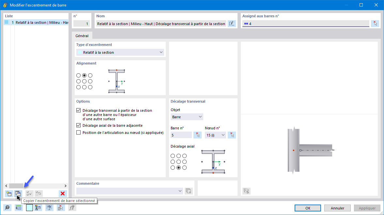Pick assigned members graphically via cursor icon
The image size is (384, 215).
click(375, 24)
